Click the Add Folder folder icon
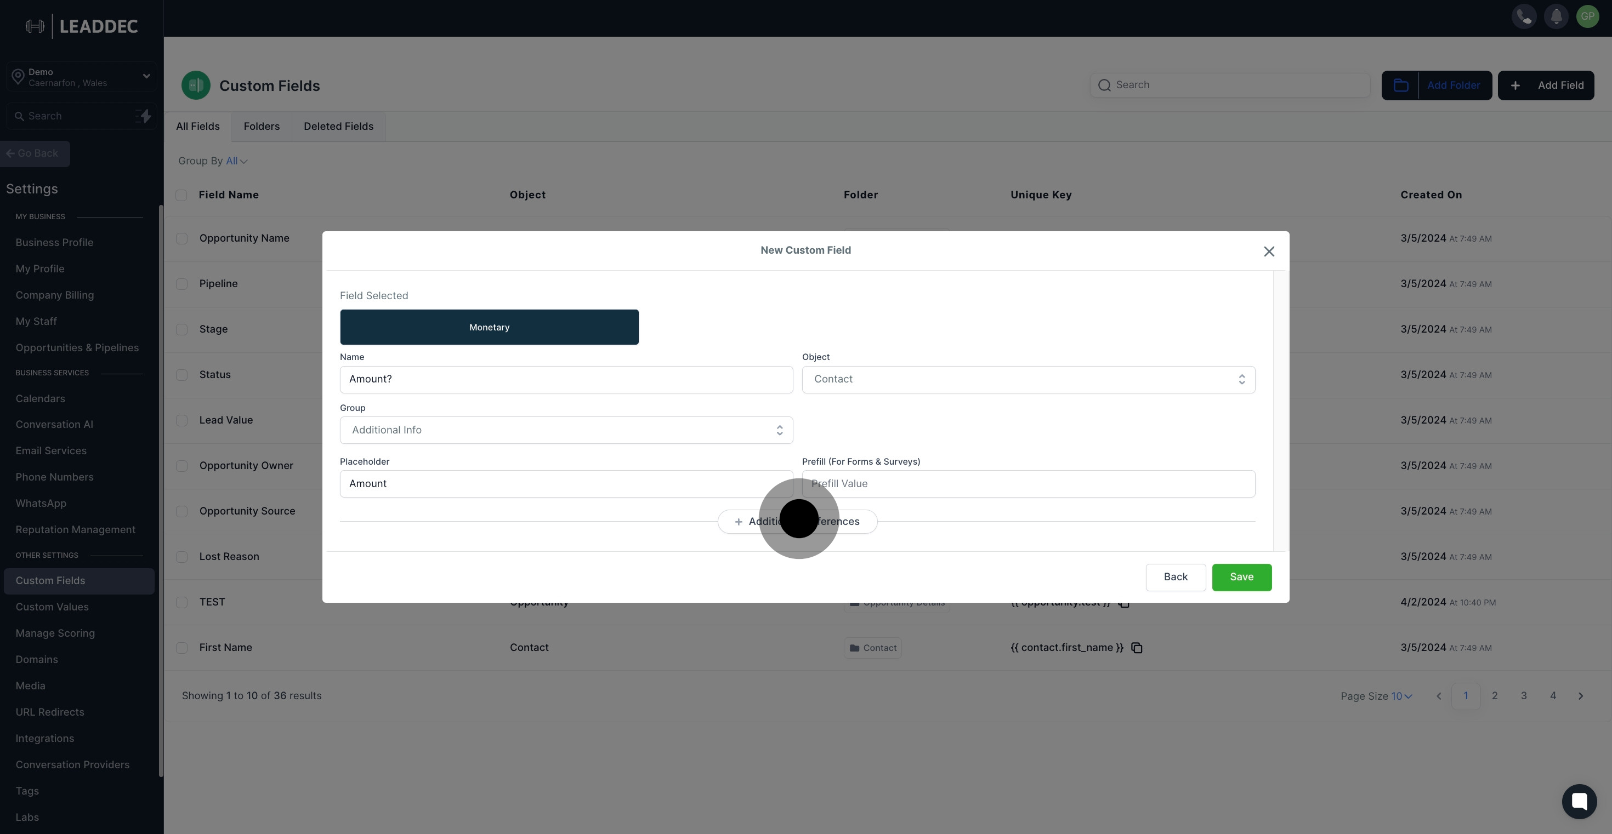 (x=1400, y=85)
